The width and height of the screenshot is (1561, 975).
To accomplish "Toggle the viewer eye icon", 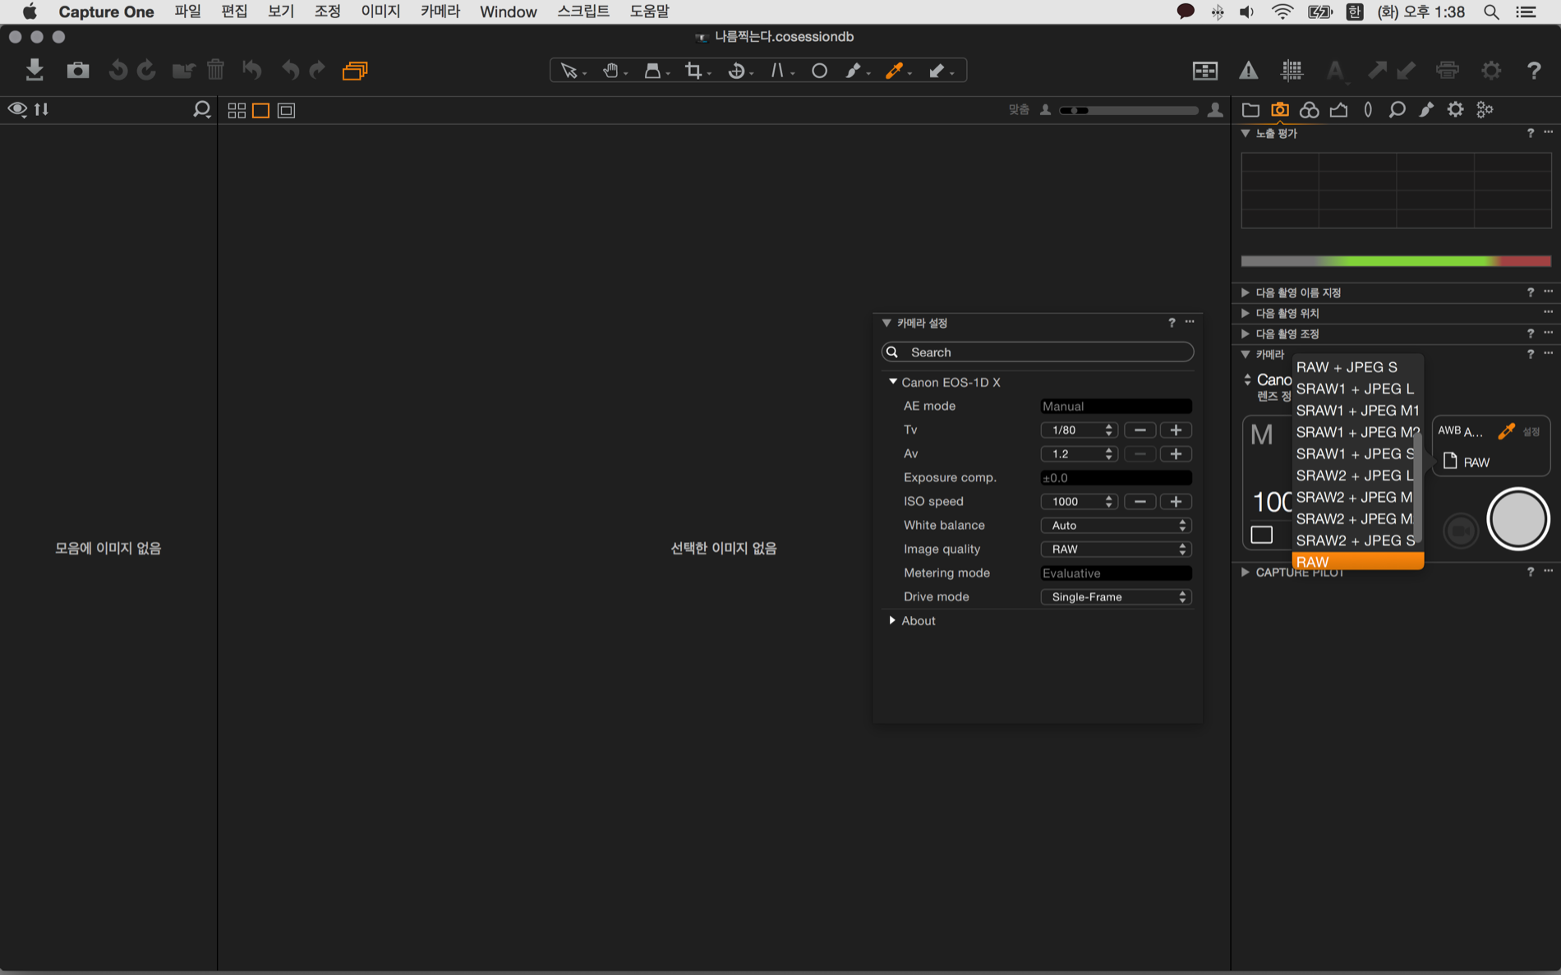I will (16, 109).
